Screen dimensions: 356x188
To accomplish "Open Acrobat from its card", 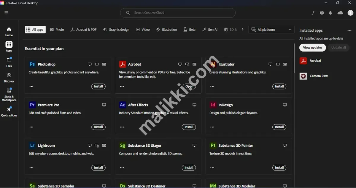I will (x=189, y=87).
